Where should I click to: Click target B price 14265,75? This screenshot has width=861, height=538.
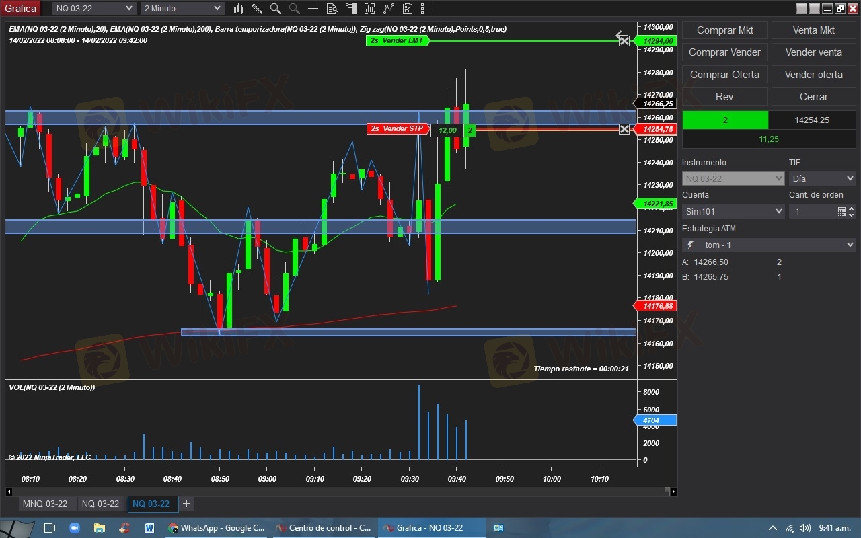pyautogui.click(x=711, y=277)
